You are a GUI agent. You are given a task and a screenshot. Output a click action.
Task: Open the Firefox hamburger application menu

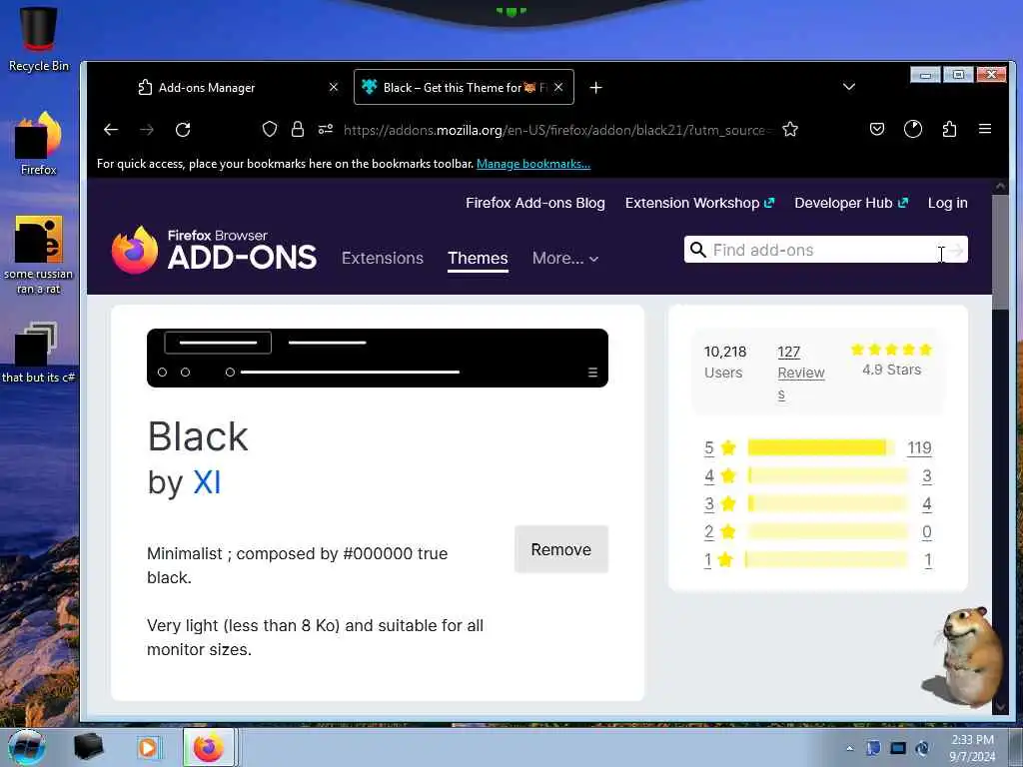(x=985, y=129)
